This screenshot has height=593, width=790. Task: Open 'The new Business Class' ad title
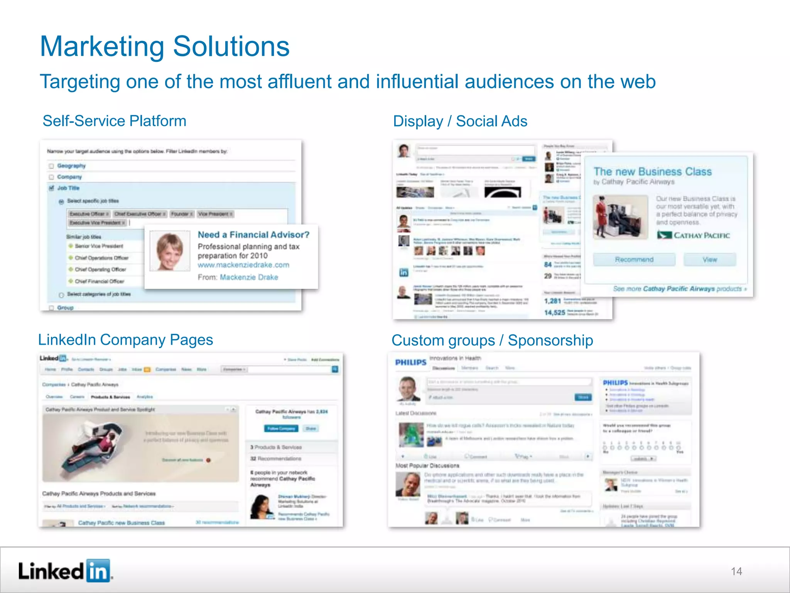(x=653, y=171)
